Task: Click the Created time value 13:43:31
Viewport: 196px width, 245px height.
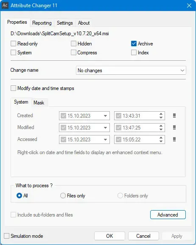Action: click(x=132, y=116)
